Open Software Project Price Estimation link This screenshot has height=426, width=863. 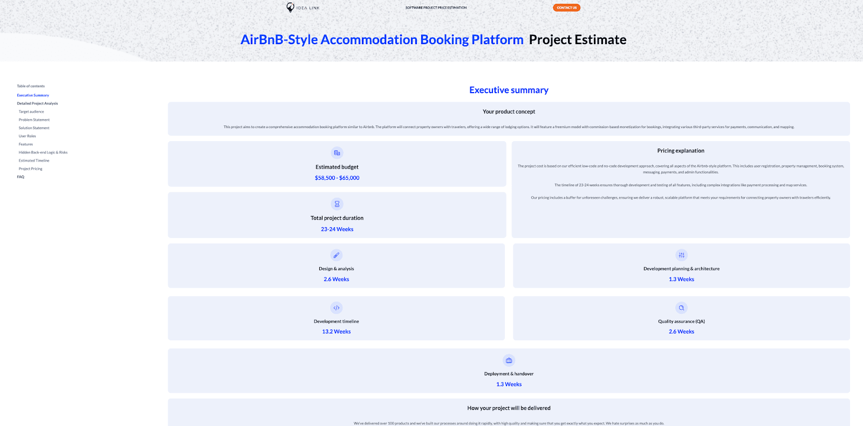436,8
